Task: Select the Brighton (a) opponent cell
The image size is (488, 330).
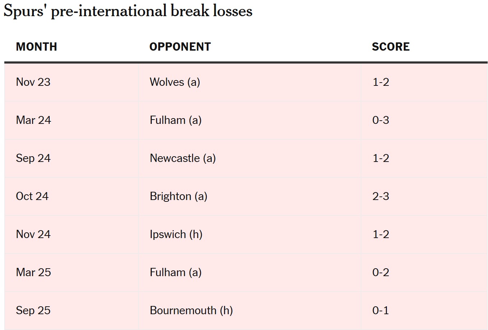Action: click(178, 196)
